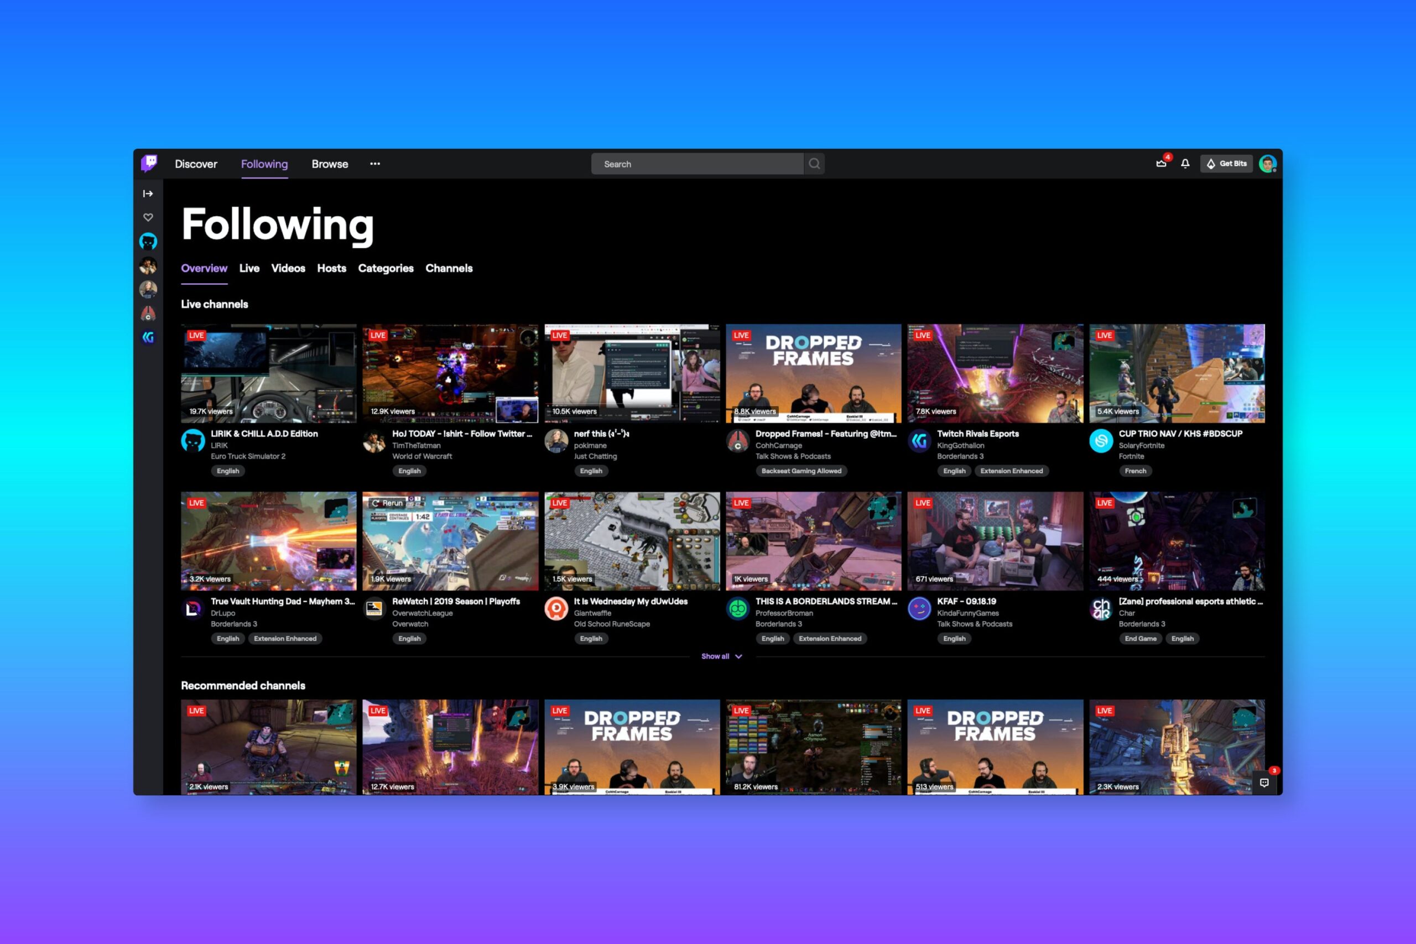This screenshot has height=944, width=1416.
Task: Open Giantwaffle's RuneScape stream thumbnail
Action: coord(632,541)
